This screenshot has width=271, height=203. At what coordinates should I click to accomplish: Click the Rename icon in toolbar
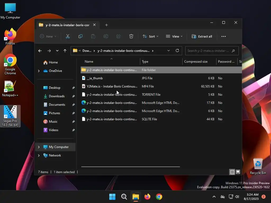106,36
